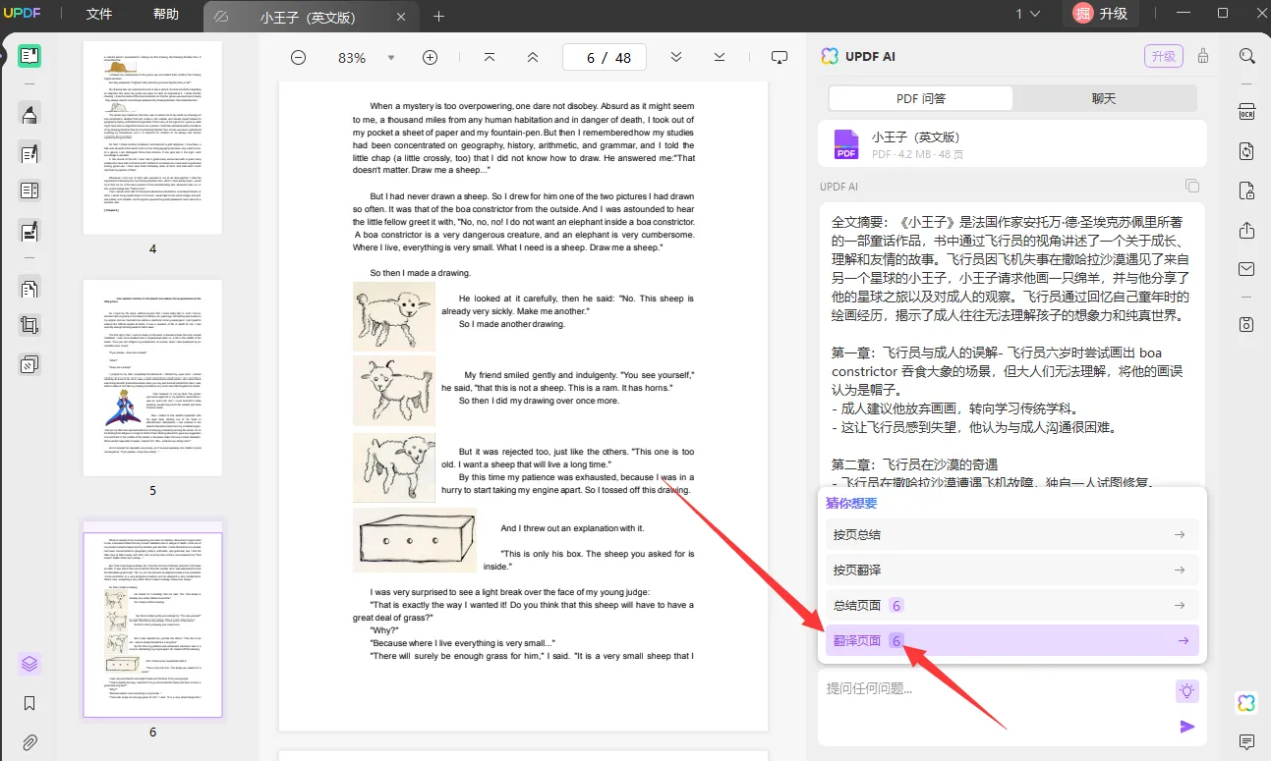Click the zoom out minus icon

(x=298, y=58)
